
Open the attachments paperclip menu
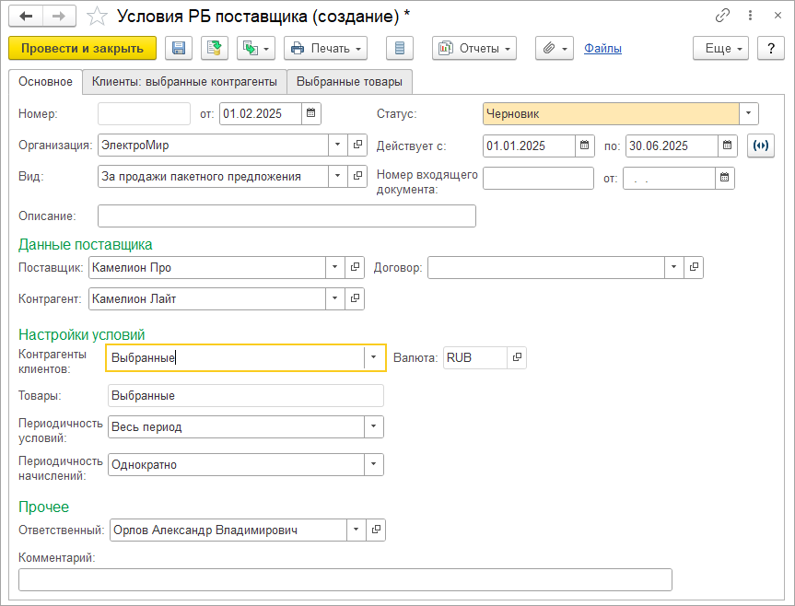tap(554, 49)
